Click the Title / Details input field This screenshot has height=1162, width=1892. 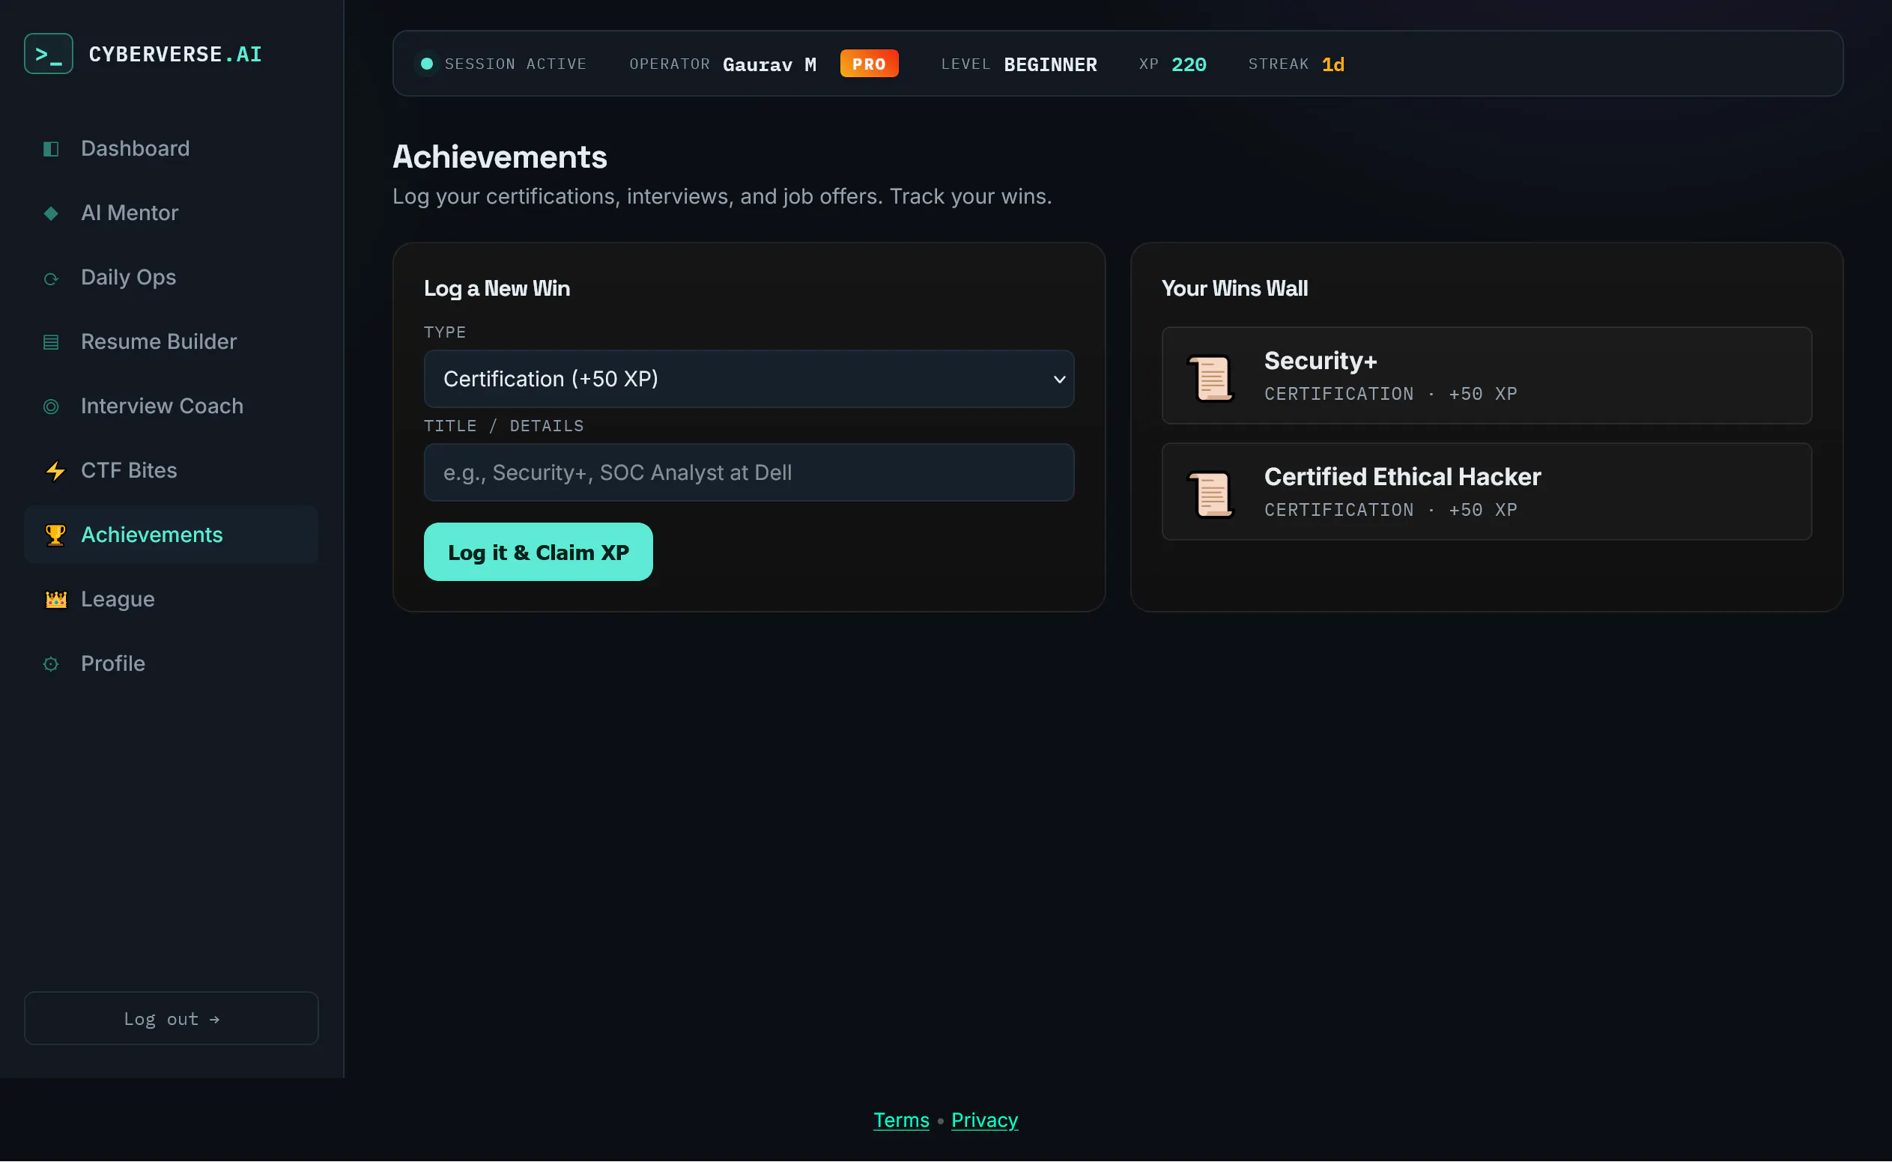tap(749, 472)
